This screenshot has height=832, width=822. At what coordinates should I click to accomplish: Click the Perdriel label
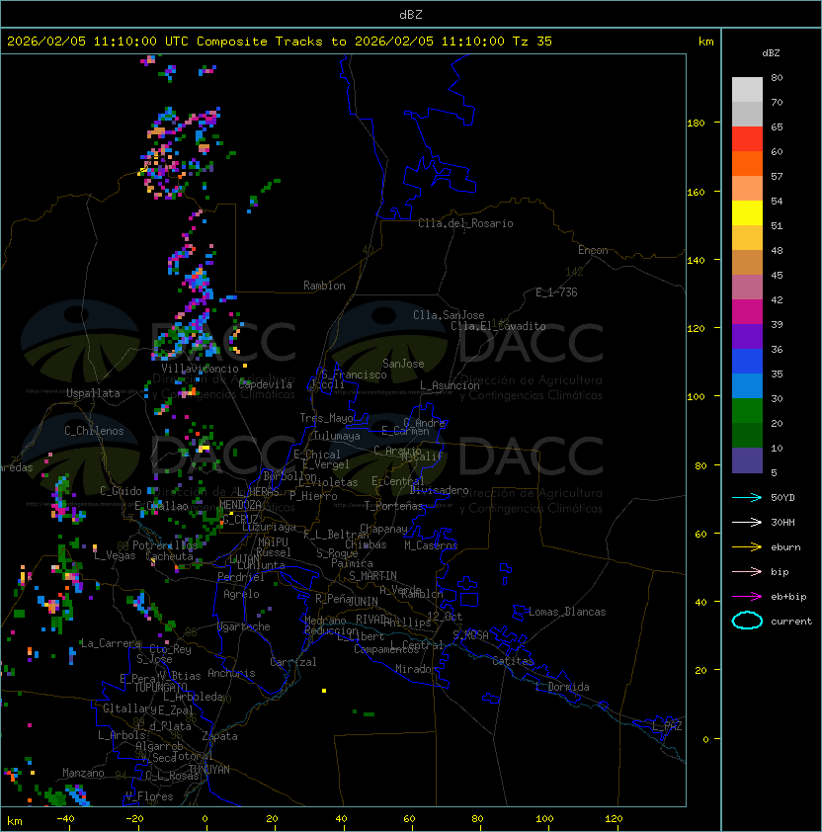coord(241,577)
